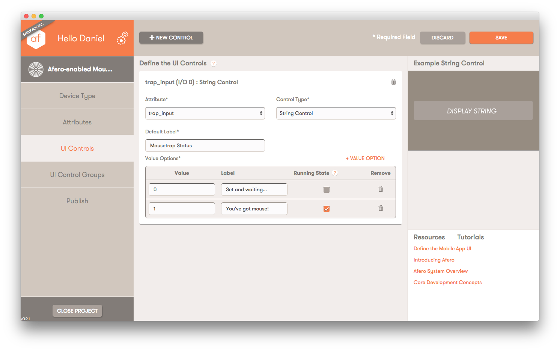Open 'Define the Mobile App UI' link
The height and width of the screenshot is (351, 560).
[442, 248]
